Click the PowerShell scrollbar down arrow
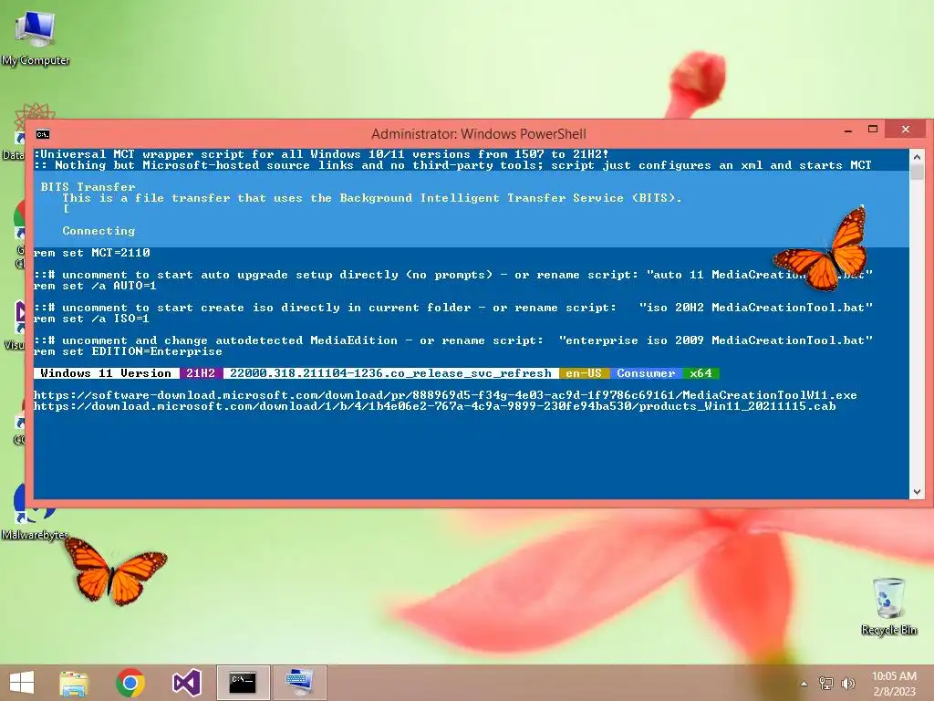The image size is (934, 701). 917,492
